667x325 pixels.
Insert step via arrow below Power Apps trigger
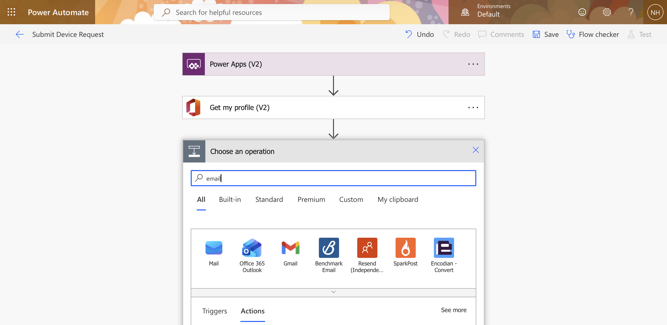334,86
